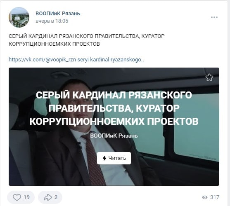Click the share arrow icon
The height and width of the screenshot is (206, 230).
point(48,197)
